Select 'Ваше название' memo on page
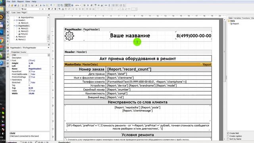 130,36
